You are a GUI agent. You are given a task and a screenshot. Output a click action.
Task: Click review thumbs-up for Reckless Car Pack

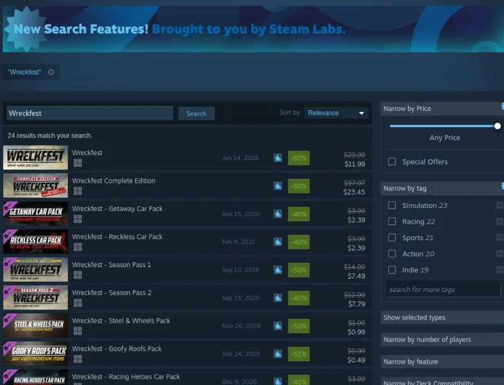point(278,242)
